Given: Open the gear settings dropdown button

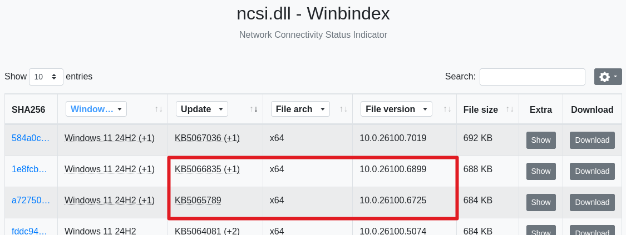Looking at the screenshot, I should [608, 77].
